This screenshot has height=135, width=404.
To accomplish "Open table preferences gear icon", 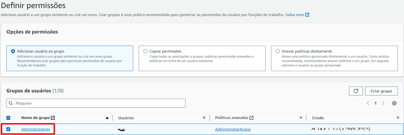I will (x=394, y=103).
